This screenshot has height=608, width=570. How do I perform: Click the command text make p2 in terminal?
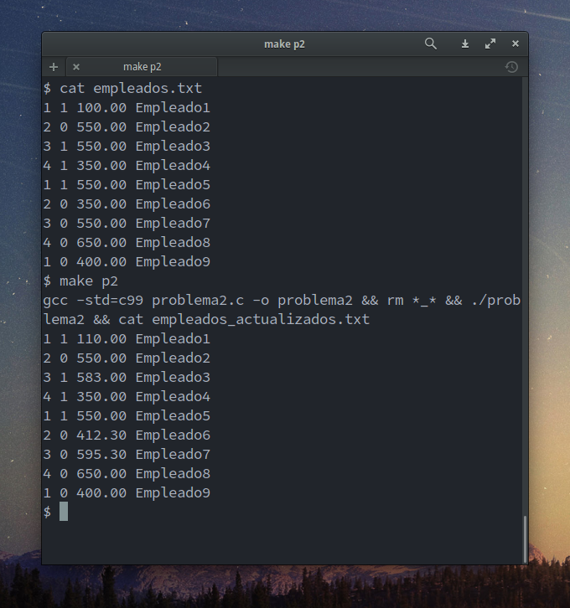click(x=89, y=281)
